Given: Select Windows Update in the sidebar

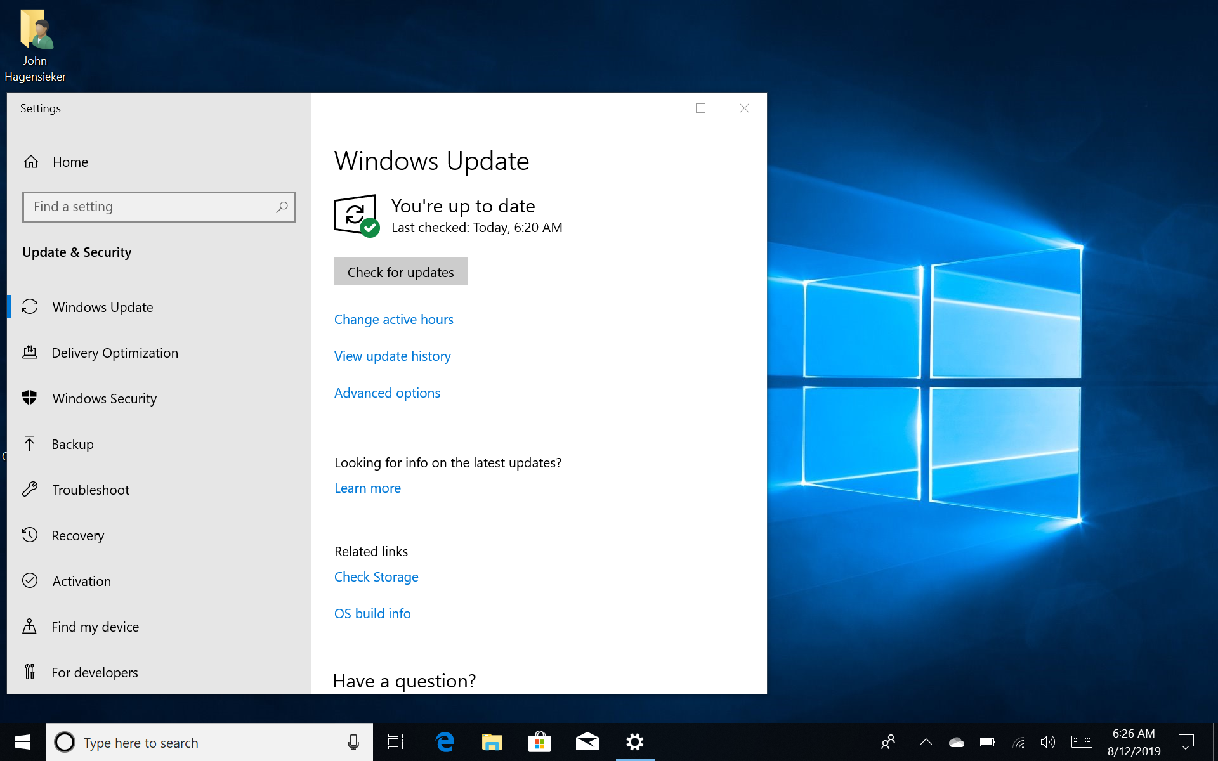Looking at the screenshot, I should [159, 307].
